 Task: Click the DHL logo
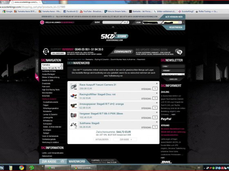click(x=166, y=162)
